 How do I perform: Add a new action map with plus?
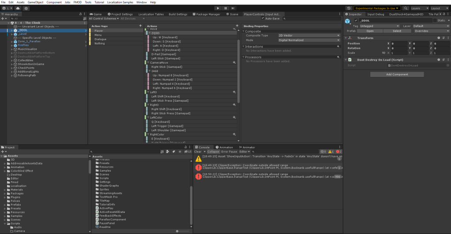pyautogui.click(x=140, y=26)
